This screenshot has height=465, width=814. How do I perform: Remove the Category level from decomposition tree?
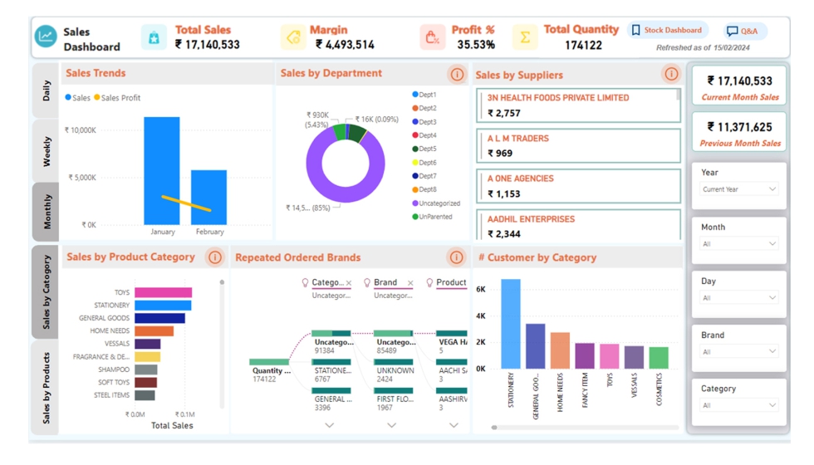(x=349, y=283)
